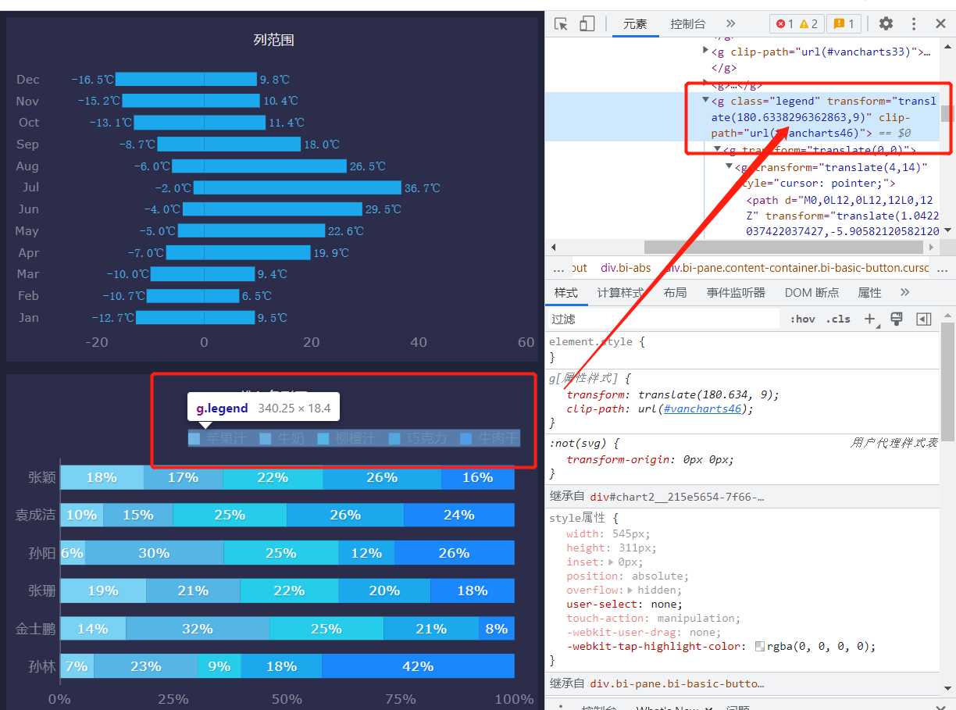The image size is (956, 710).
Task: Click the red error count badge
Action: [783, 23]
